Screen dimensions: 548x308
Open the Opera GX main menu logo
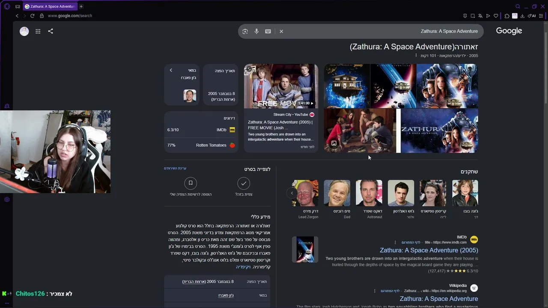pos(6,6)
